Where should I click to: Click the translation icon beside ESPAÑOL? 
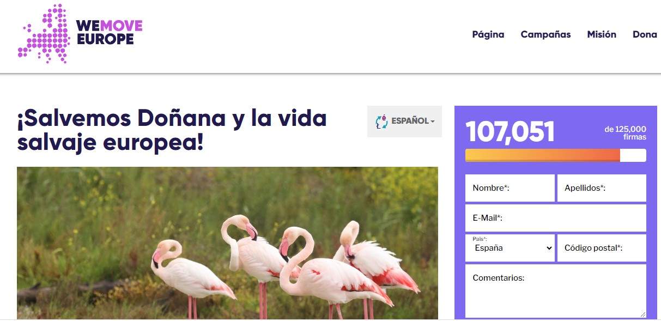[x=381, y=122]
